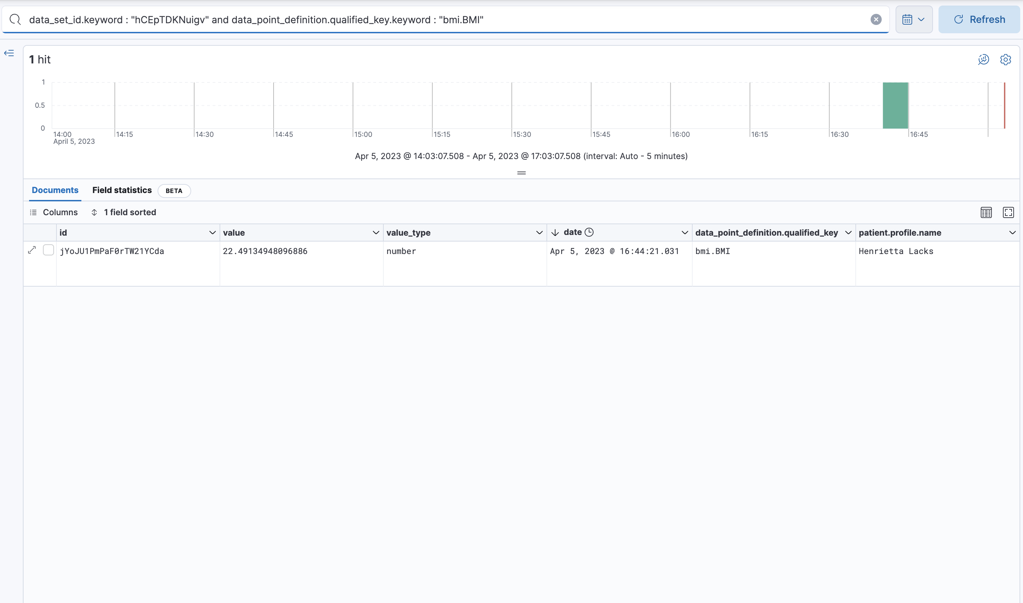Click the patient.profile.name header label

(x=900, y=233)
